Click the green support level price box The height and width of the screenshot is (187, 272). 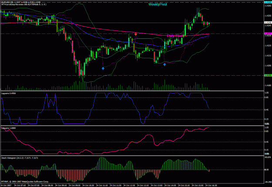pyautogui.click(x=268, y=75)
